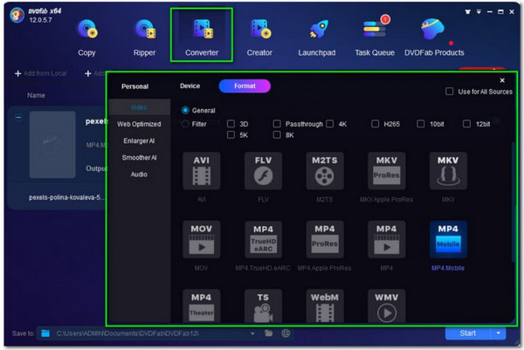The height and width of the screenshot is (350, 524).
Task: Open the Task Queue
Action: click(x=375, y=35)
